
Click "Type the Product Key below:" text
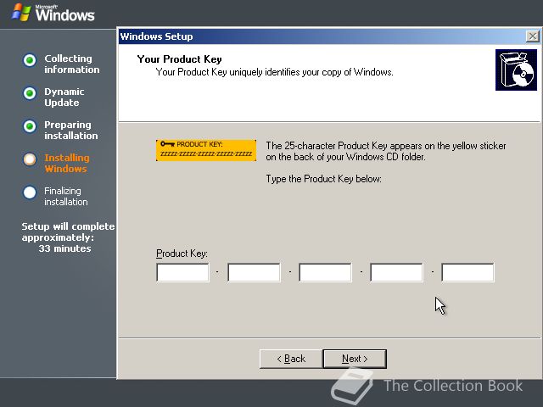coord(323,179)
